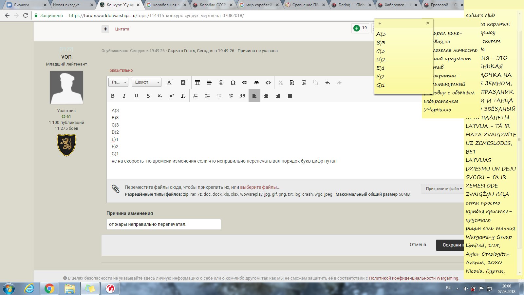Apply italic formatting
The height and width of the screenshot is (295, 524).
coord(124,96)
